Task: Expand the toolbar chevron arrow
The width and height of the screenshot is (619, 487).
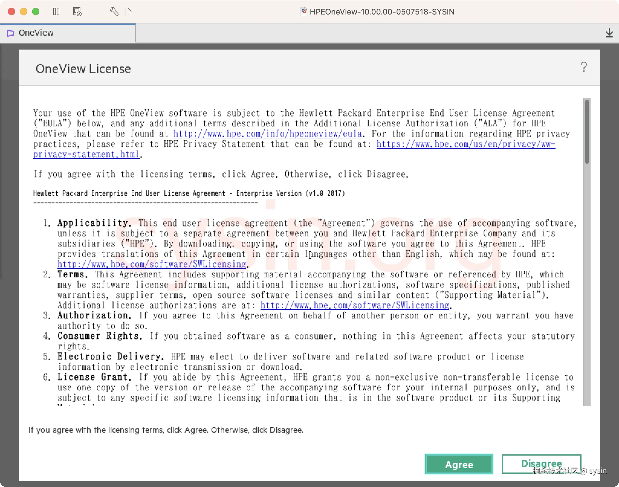Action: click(130, 12)
